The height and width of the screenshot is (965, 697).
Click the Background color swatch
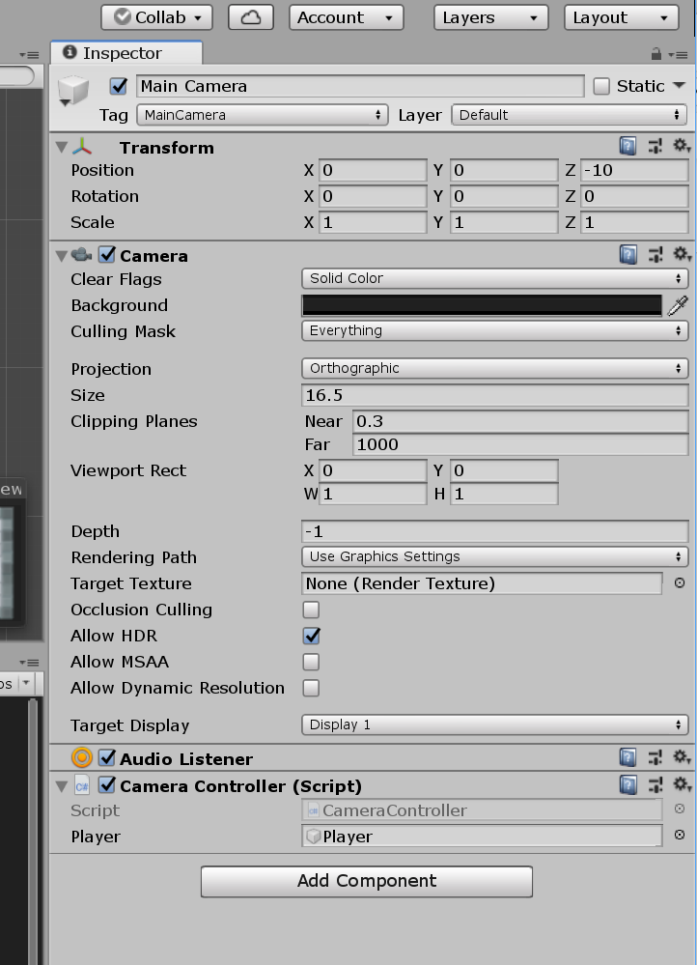tap(482, 305)
